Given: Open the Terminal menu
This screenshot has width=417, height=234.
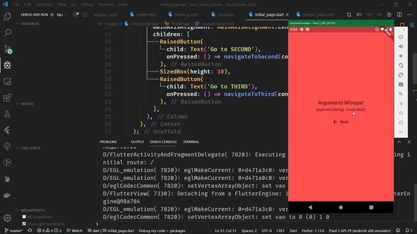Looking at the screenshot, I should pos(106,5).
